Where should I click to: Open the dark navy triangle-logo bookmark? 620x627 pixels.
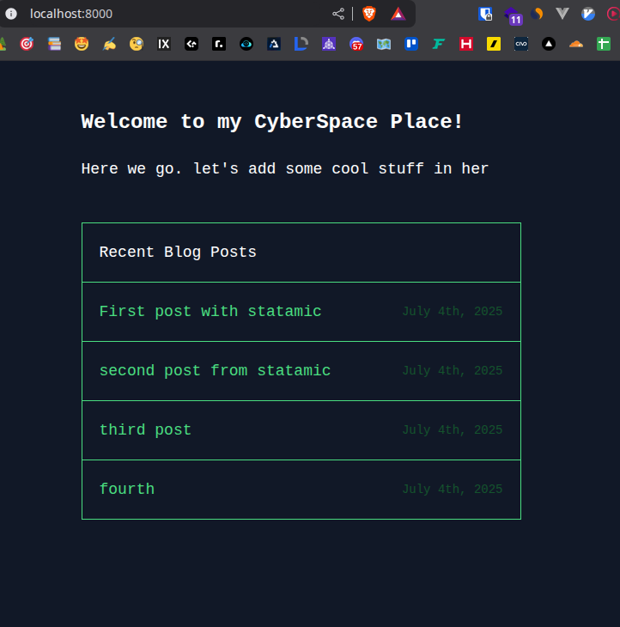[x=274, y=44]
